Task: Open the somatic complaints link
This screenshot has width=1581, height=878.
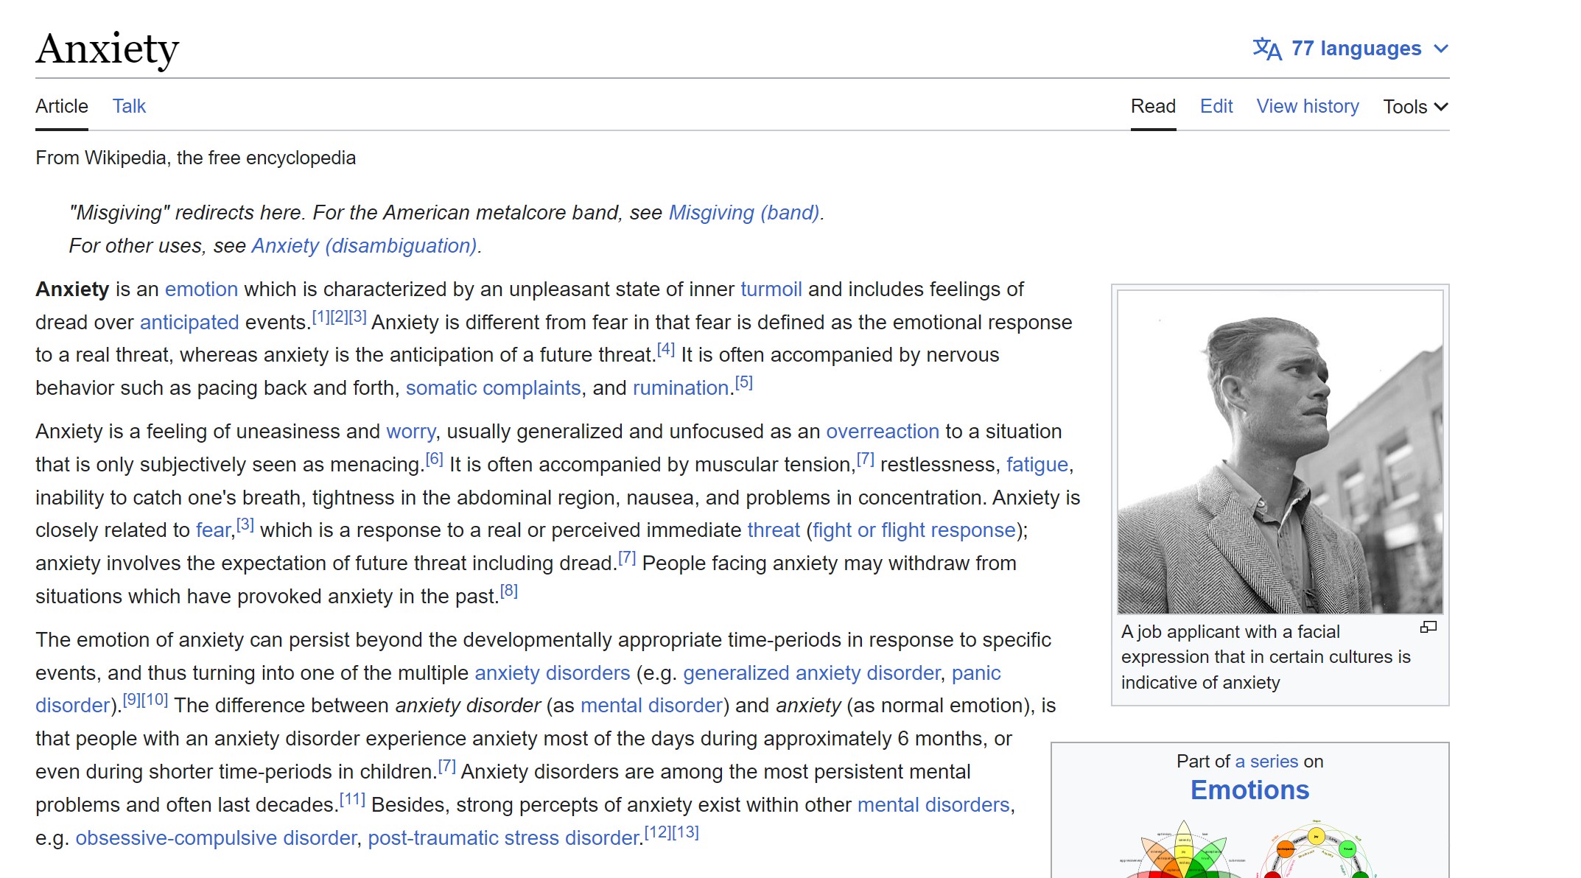Action: [x=493, y=387]
